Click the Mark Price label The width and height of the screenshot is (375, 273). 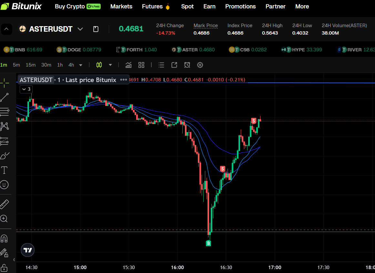(206, 26)
